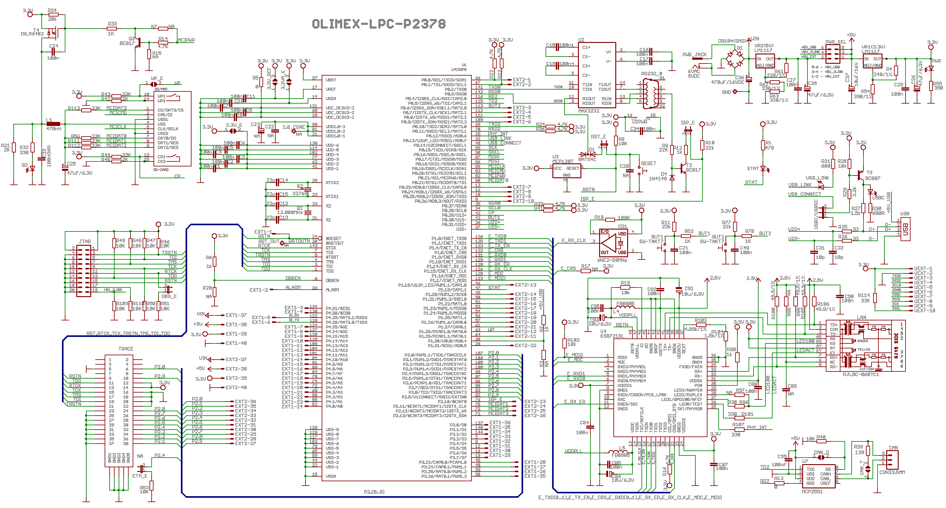The image size is (946, 508).
Task: Click the DB9 connector symbol under RS232_0
Action: point(650,94)
